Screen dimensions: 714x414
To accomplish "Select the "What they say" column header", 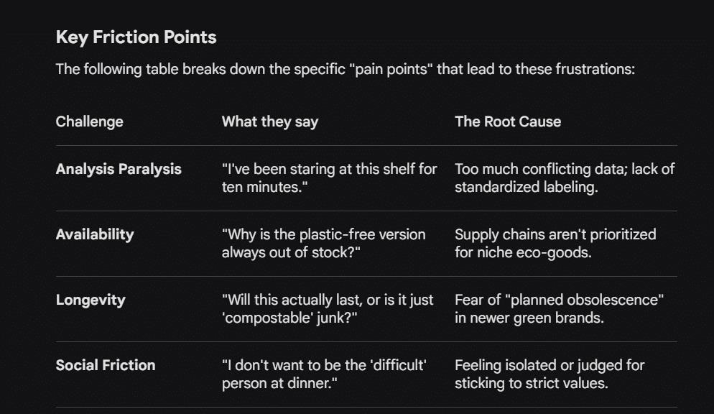I will (269, 121).
